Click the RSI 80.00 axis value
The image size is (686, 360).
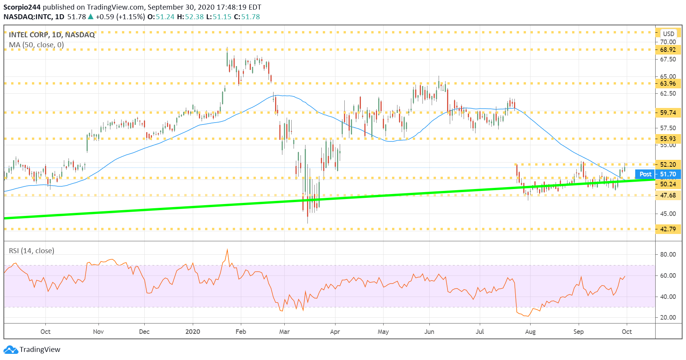[x=668, y=254]
